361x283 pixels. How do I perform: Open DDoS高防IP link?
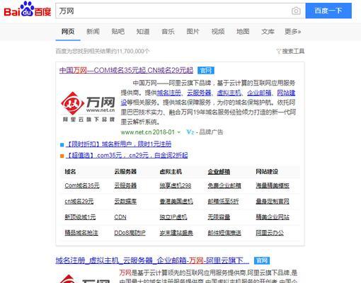[x=130, y=233]
